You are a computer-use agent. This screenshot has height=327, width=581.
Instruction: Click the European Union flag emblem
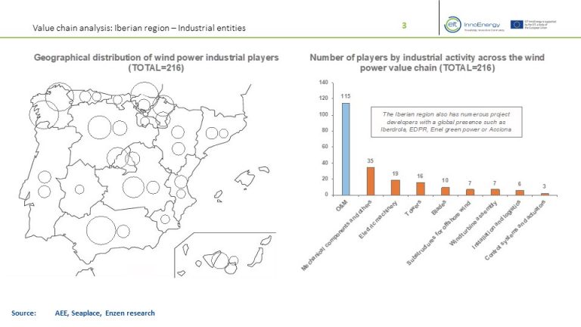[521, 23]
